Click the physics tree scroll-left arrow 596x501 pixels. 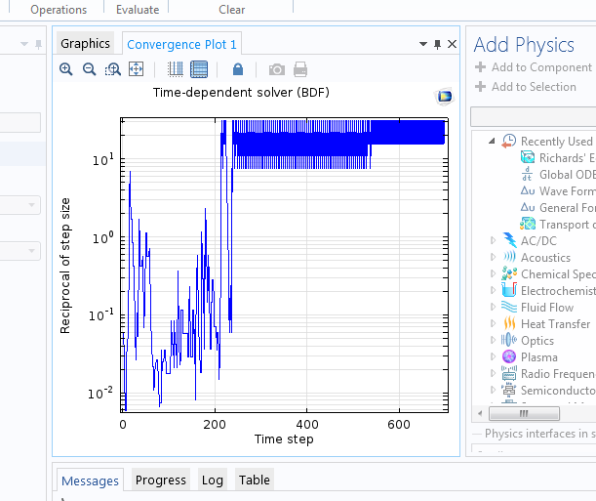pyautogui.click(x=480, y=413)
